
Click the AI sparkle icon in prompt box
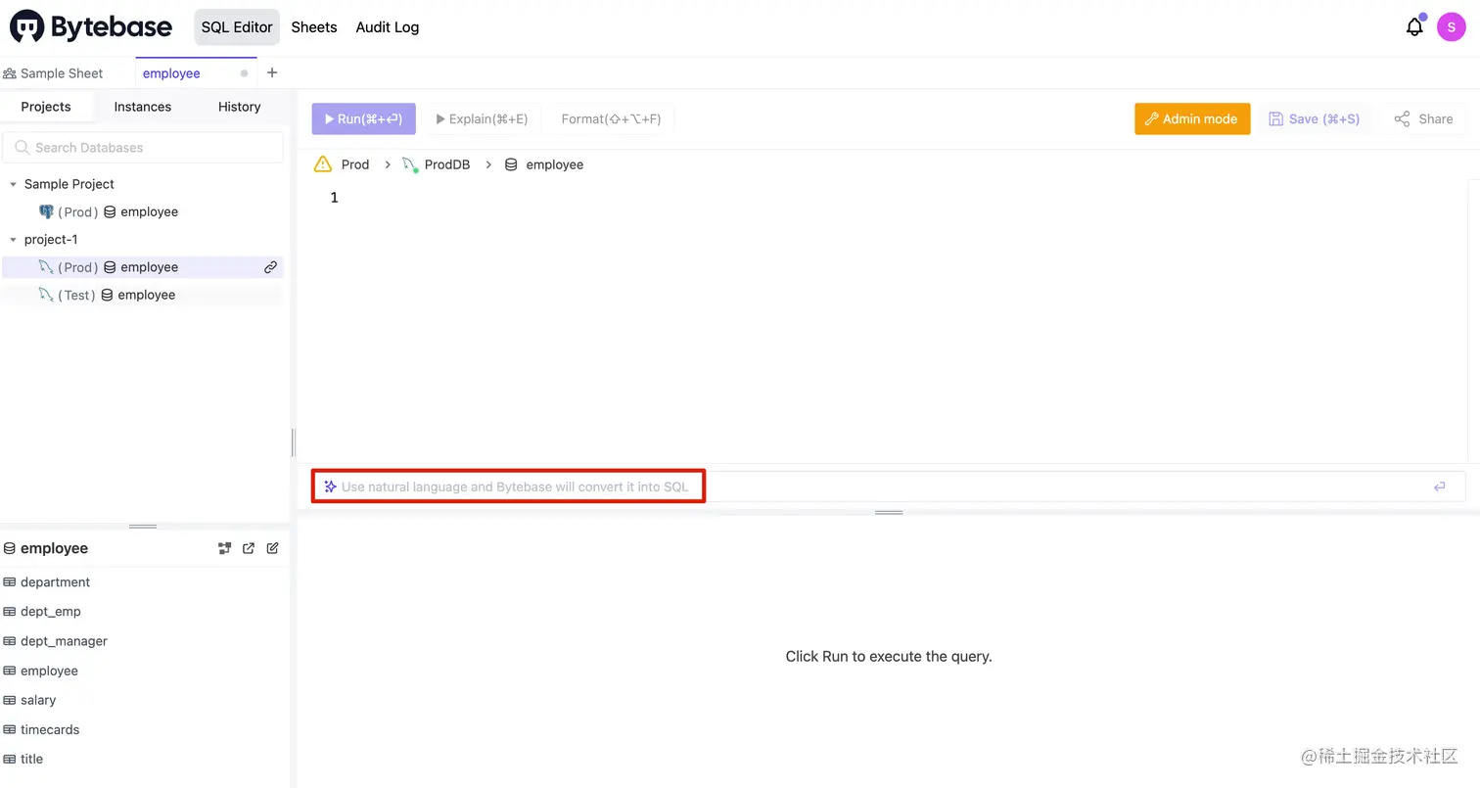[330, 487]
